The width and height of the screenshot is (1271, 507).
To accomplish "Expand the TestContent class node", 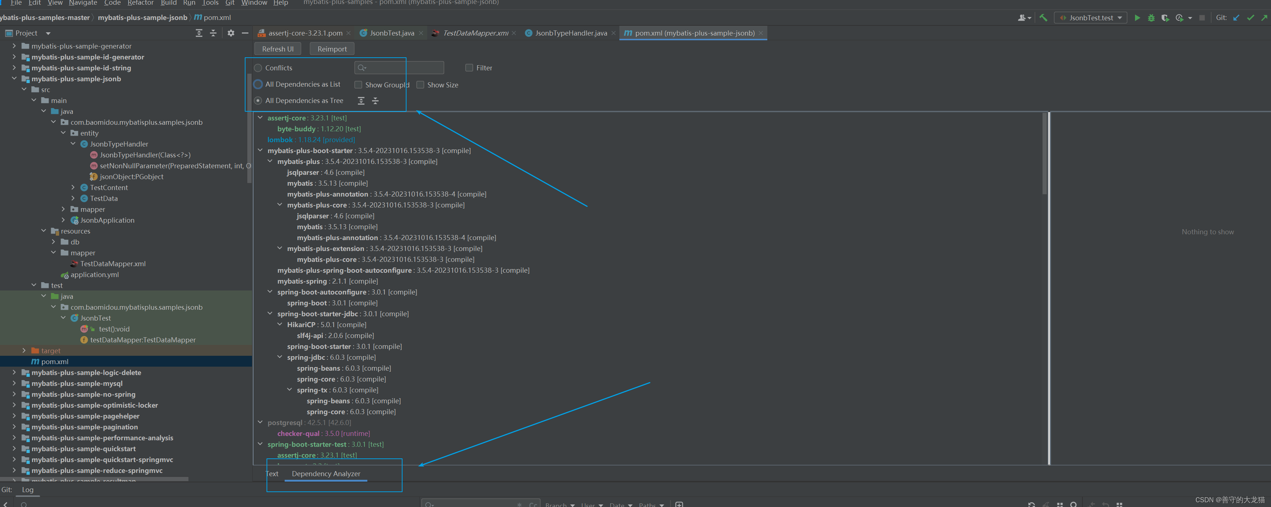I will [x=73, y=187].
